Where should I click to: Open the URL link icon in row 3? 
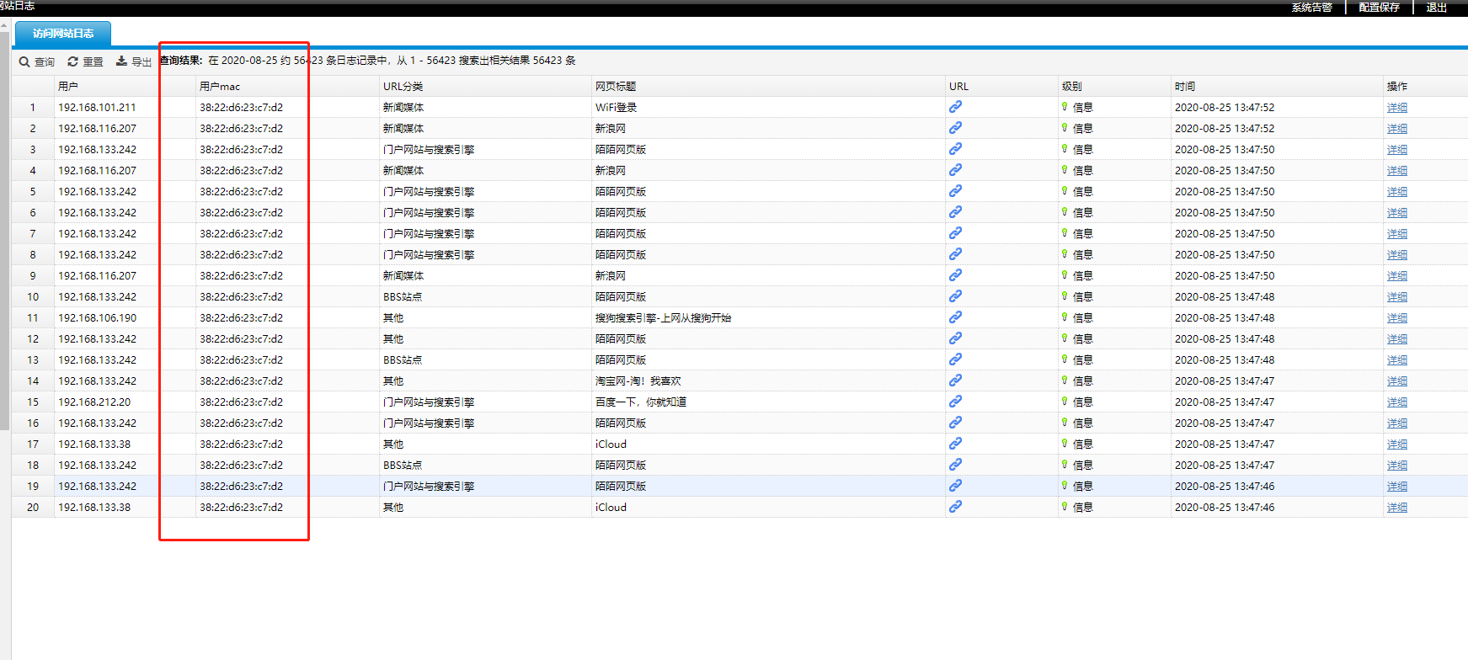click(x=955, y=149)
